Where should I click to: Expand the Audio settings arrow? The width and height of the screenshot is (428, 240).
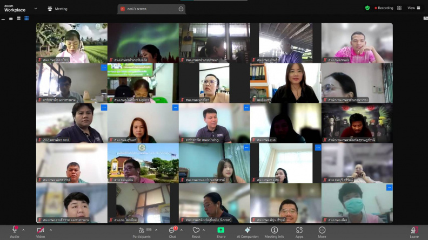pos(23,230)
